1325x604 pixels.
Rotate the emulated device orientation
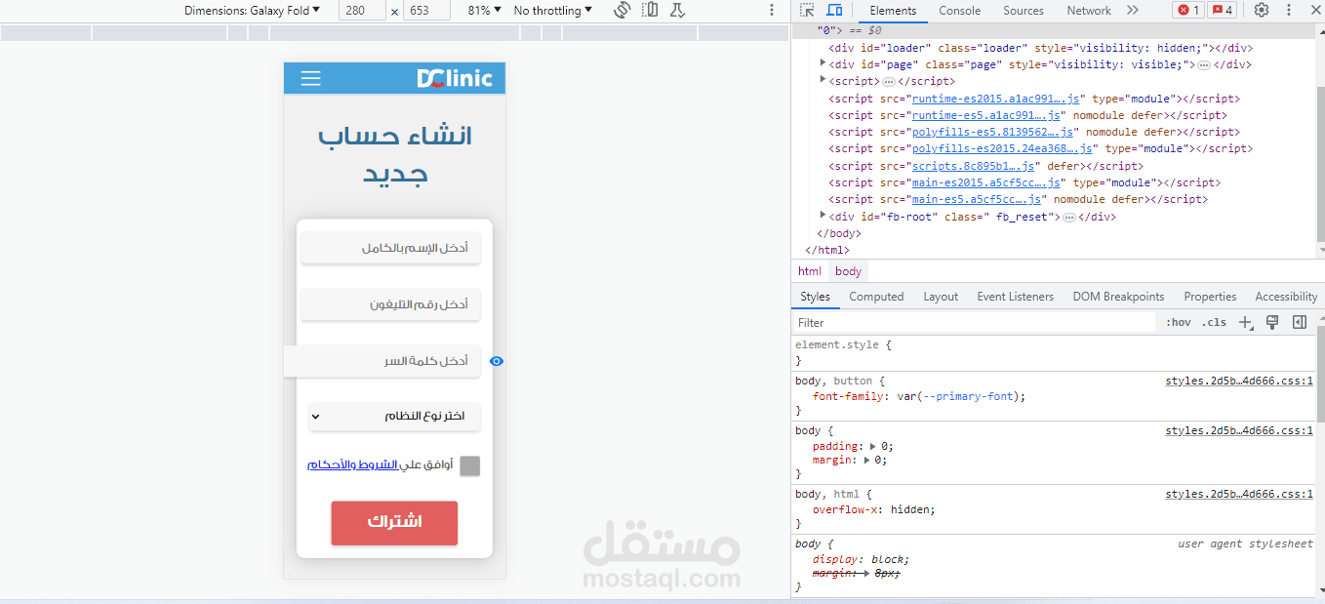pos(623,10)
